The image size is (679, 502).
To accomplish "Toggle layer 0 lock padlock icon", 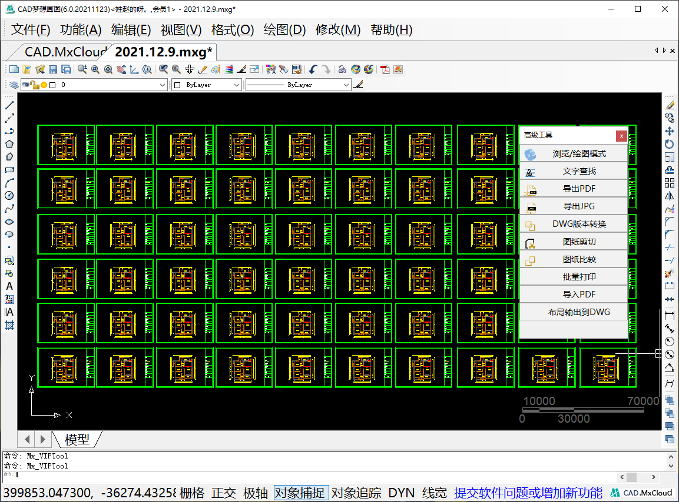I will 35,85.
